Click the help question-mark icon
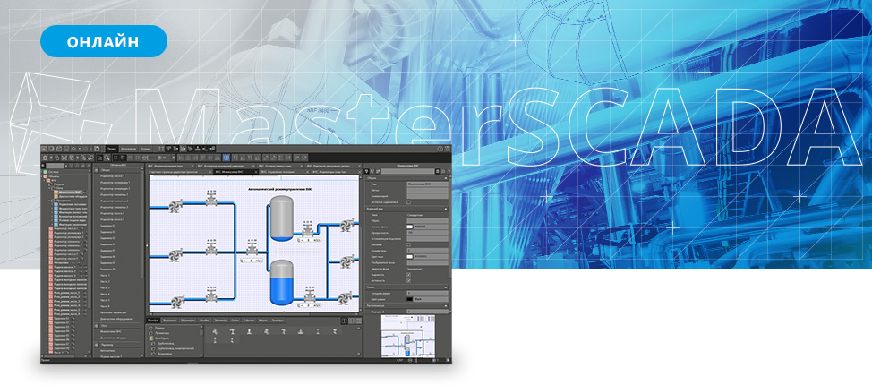 (440, 149)
